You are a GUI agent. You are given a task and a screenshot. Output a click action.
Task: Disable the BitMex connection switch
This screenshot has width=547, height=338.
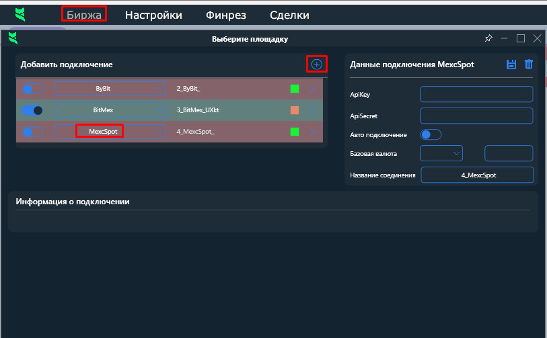32,110
